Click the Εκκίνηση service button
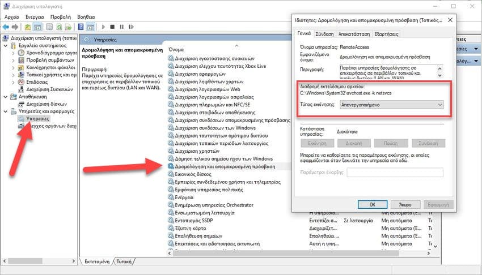This screenshot has height=275, width=482. coord(317,143)
